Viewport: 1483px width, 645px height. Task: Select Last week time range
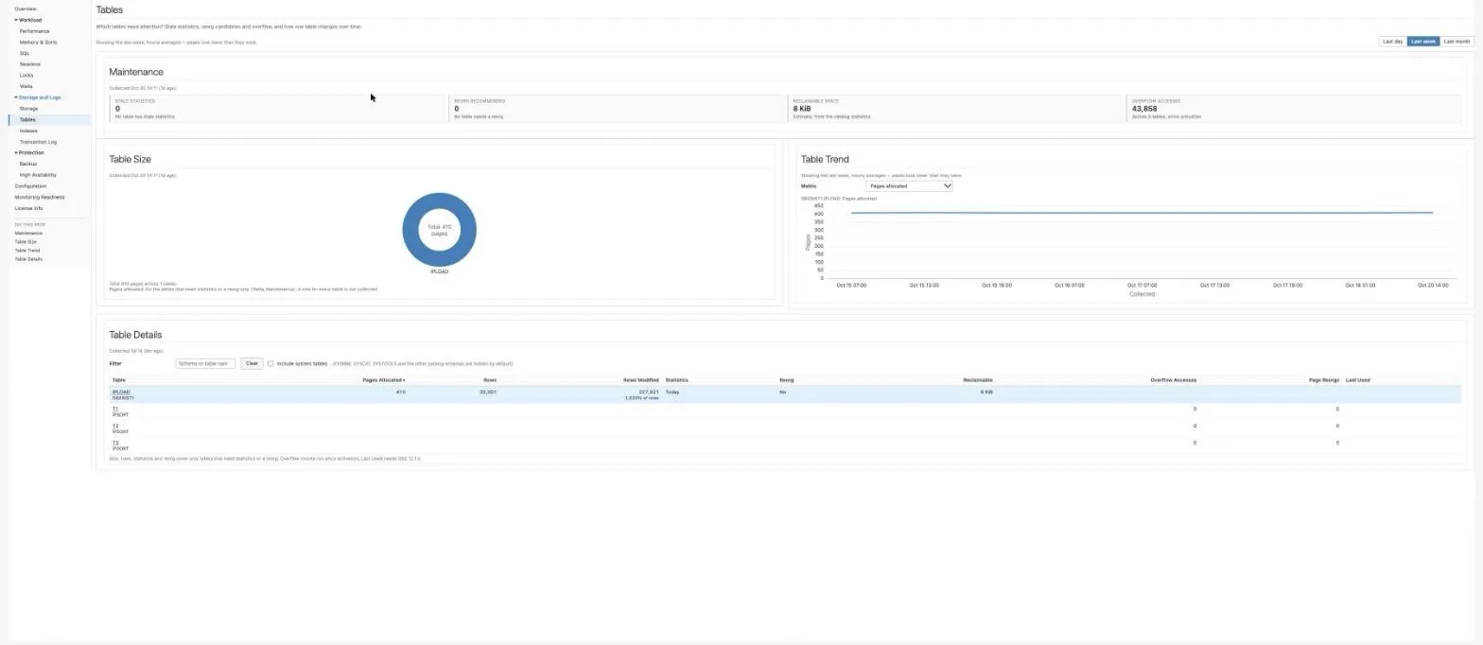[1422, 42]
